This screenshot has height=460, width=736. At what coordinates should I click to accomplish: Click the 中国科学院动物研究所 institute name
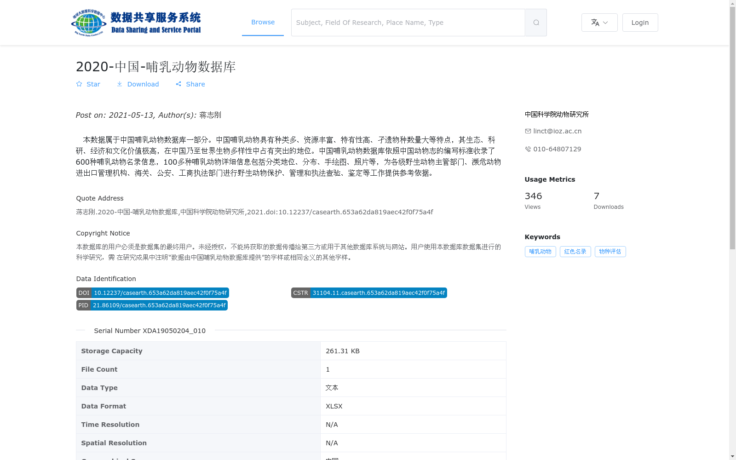557,115
